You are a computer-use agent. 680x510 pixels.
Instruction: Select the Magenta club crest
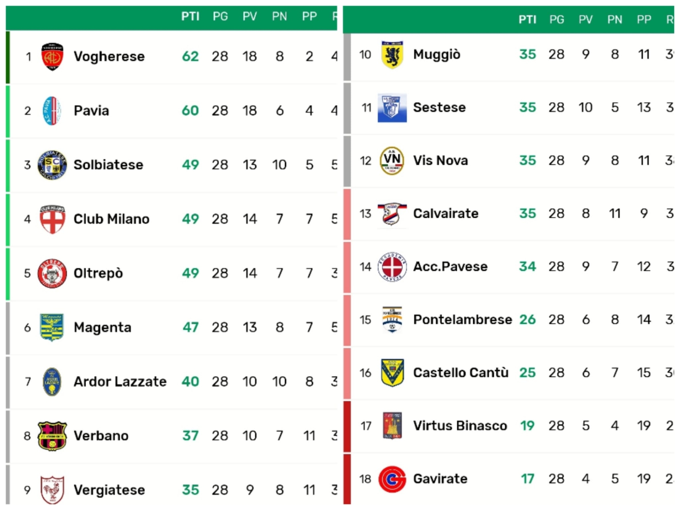[52, 328]
